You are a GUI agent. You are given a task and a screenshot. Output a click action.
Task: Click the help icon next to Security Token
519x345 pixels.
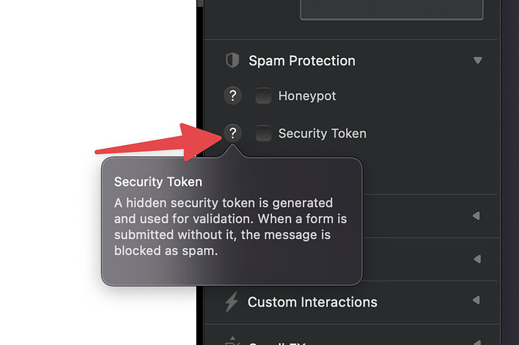(x=233, y=134)
